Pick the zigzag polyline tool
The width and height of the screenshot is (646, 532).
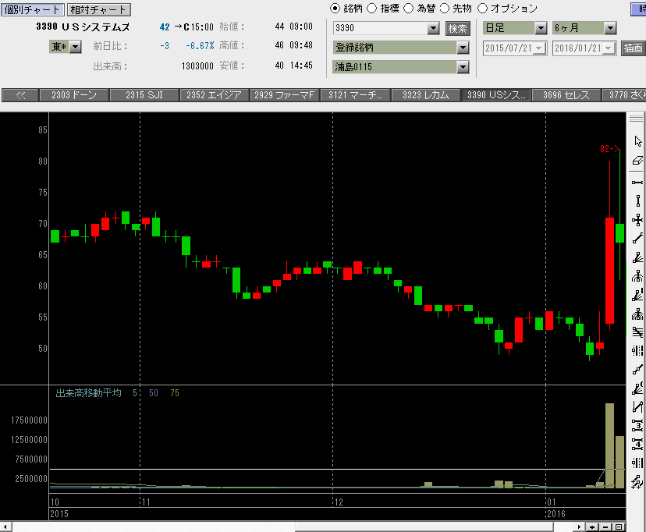tap(637, 370)
